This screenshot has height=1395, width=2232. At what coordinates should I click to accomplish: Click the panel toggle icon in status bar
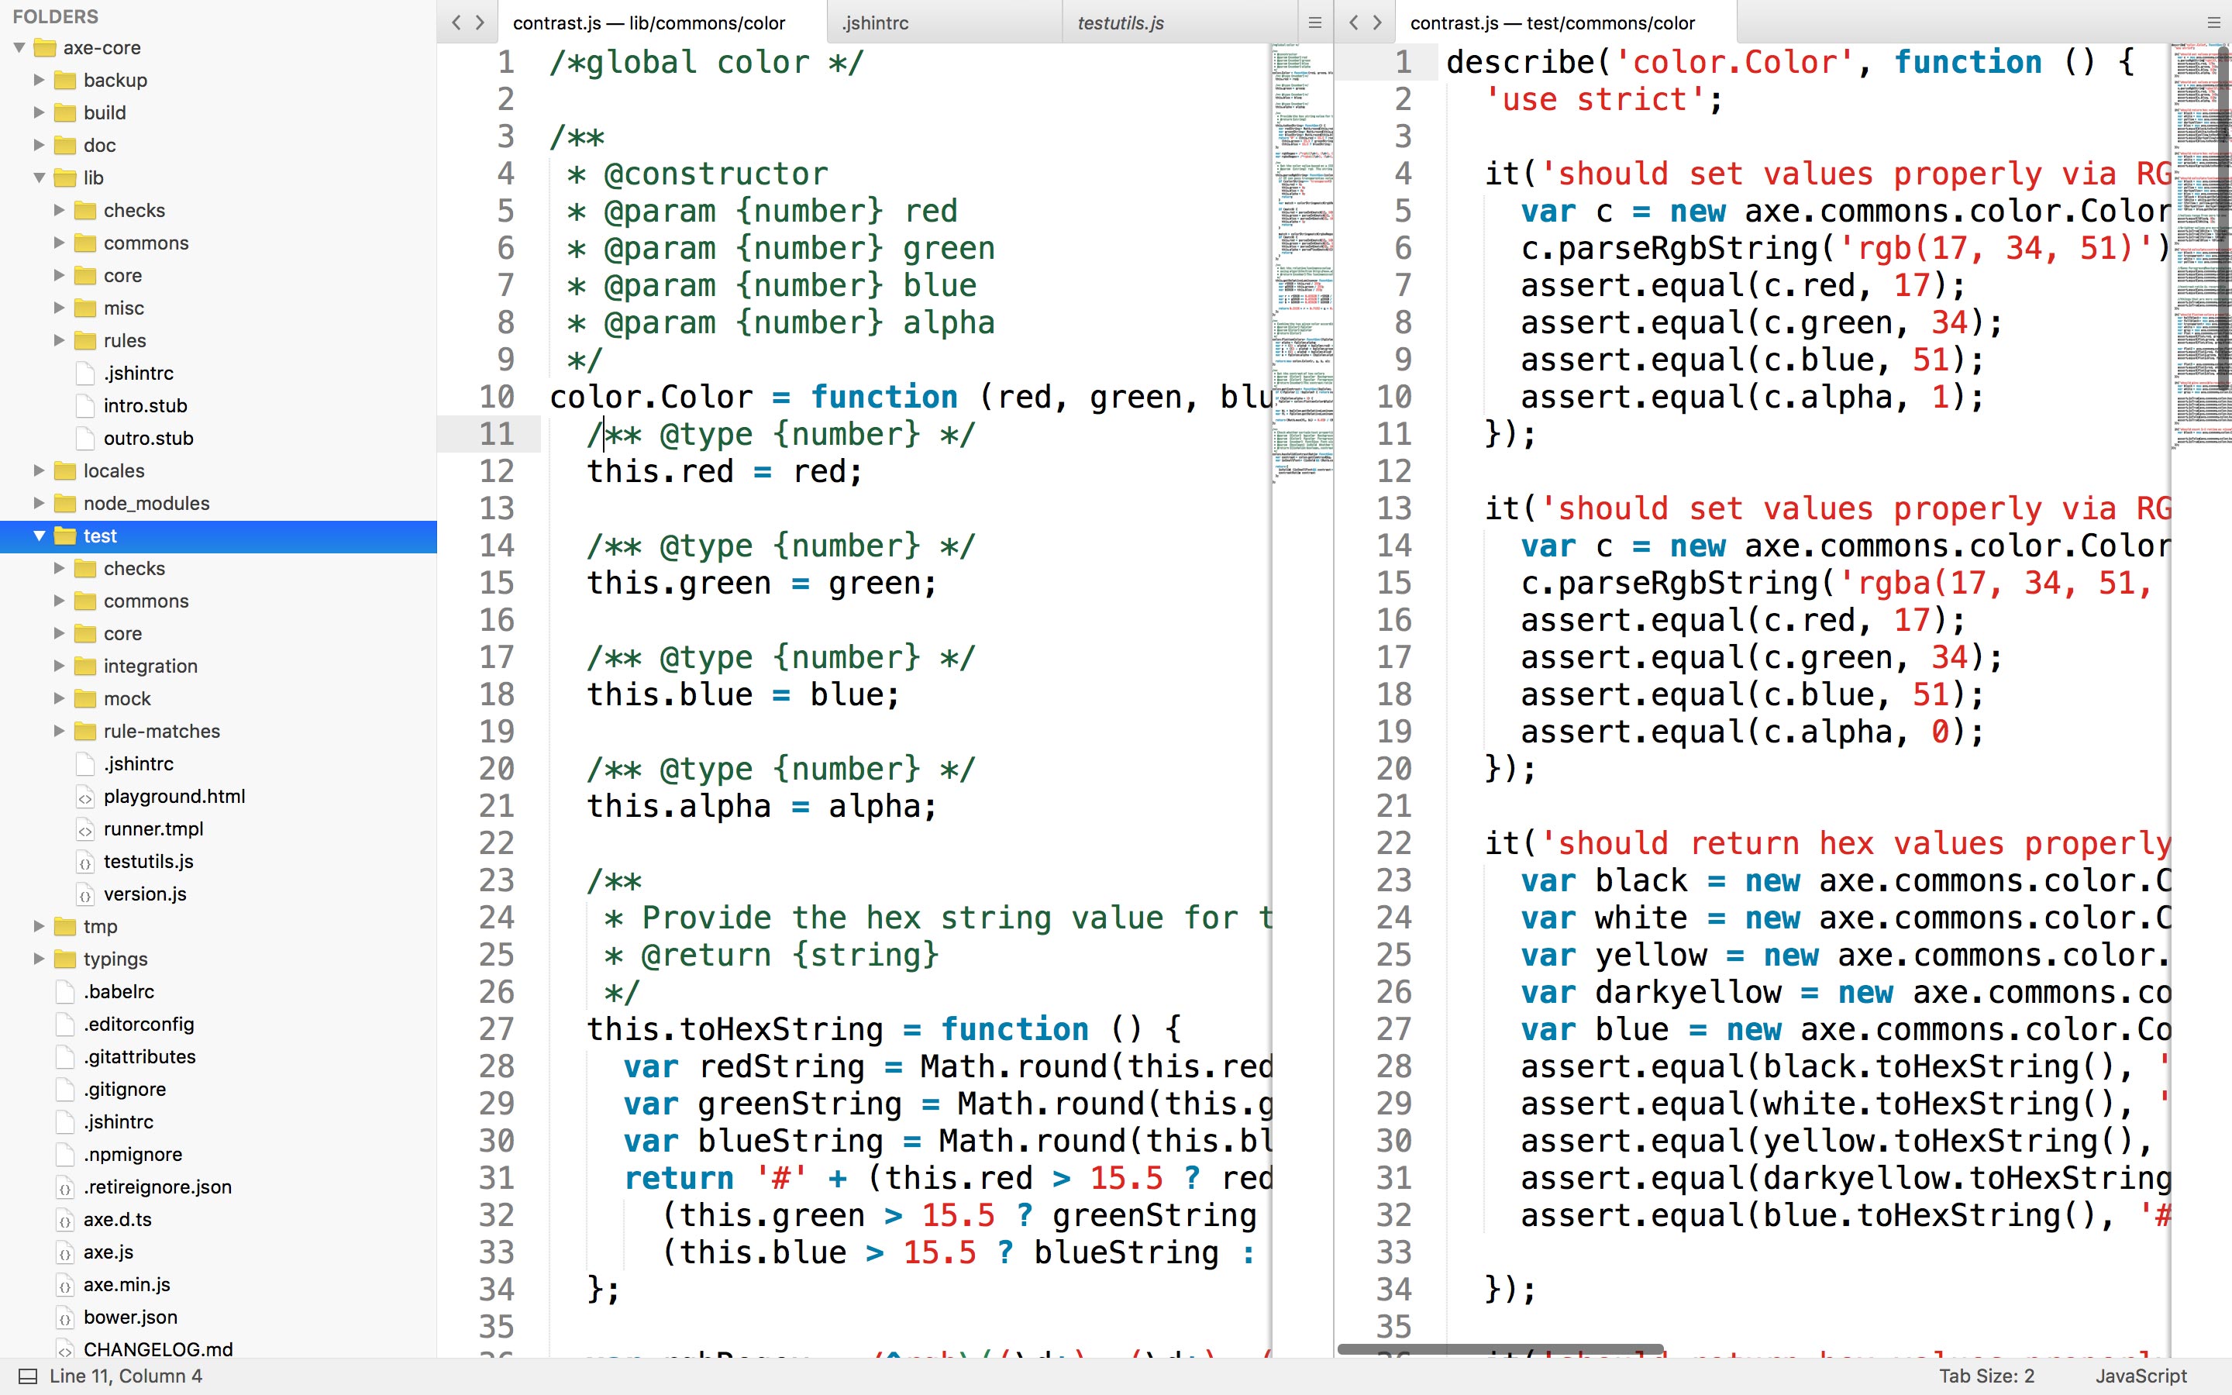coord(27,1376)
